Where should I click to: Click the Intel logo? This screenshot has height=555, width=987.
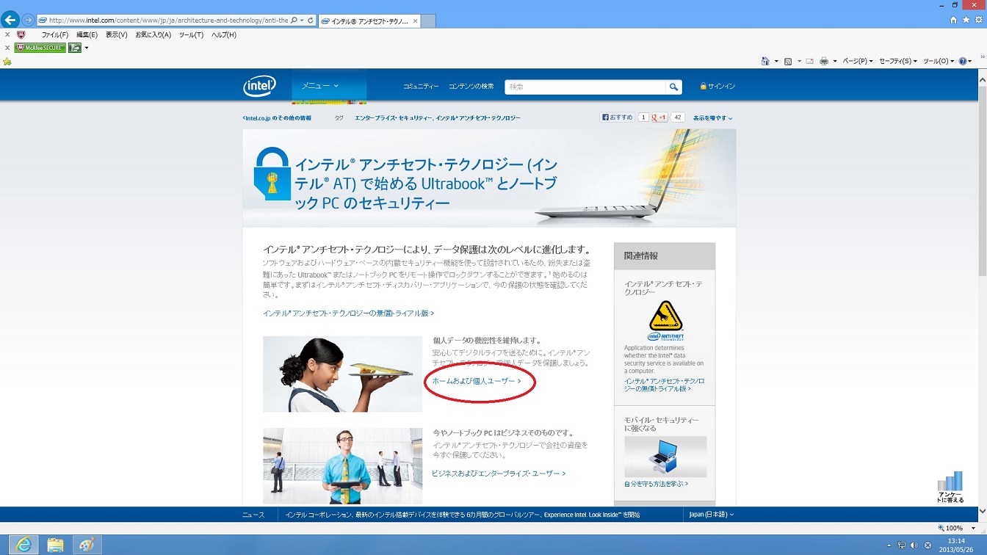point(260,86)
